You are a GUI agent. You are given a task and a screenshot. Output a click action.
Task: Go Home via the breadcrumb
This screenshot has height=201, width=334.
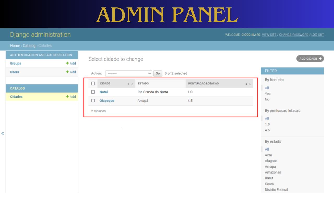pyautogui.click(x=15, y=45)
